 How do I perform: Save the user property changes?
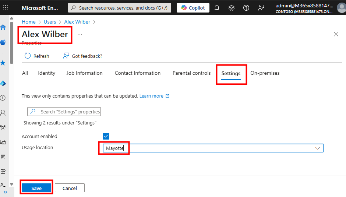(36, 188)
